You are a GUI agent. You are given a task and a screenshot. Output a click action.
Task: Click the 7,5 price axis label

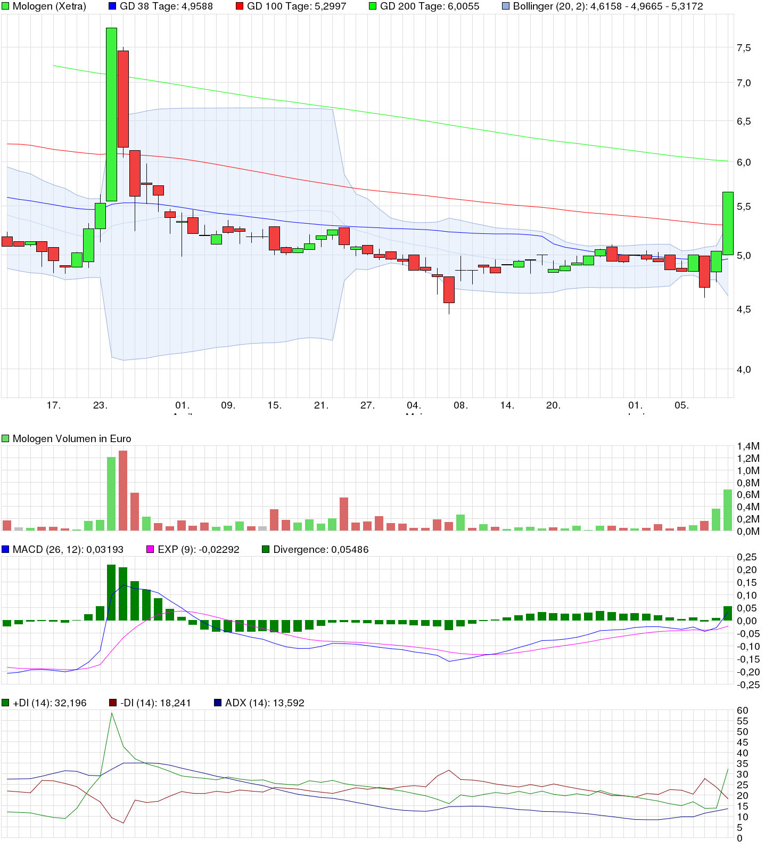744,48
